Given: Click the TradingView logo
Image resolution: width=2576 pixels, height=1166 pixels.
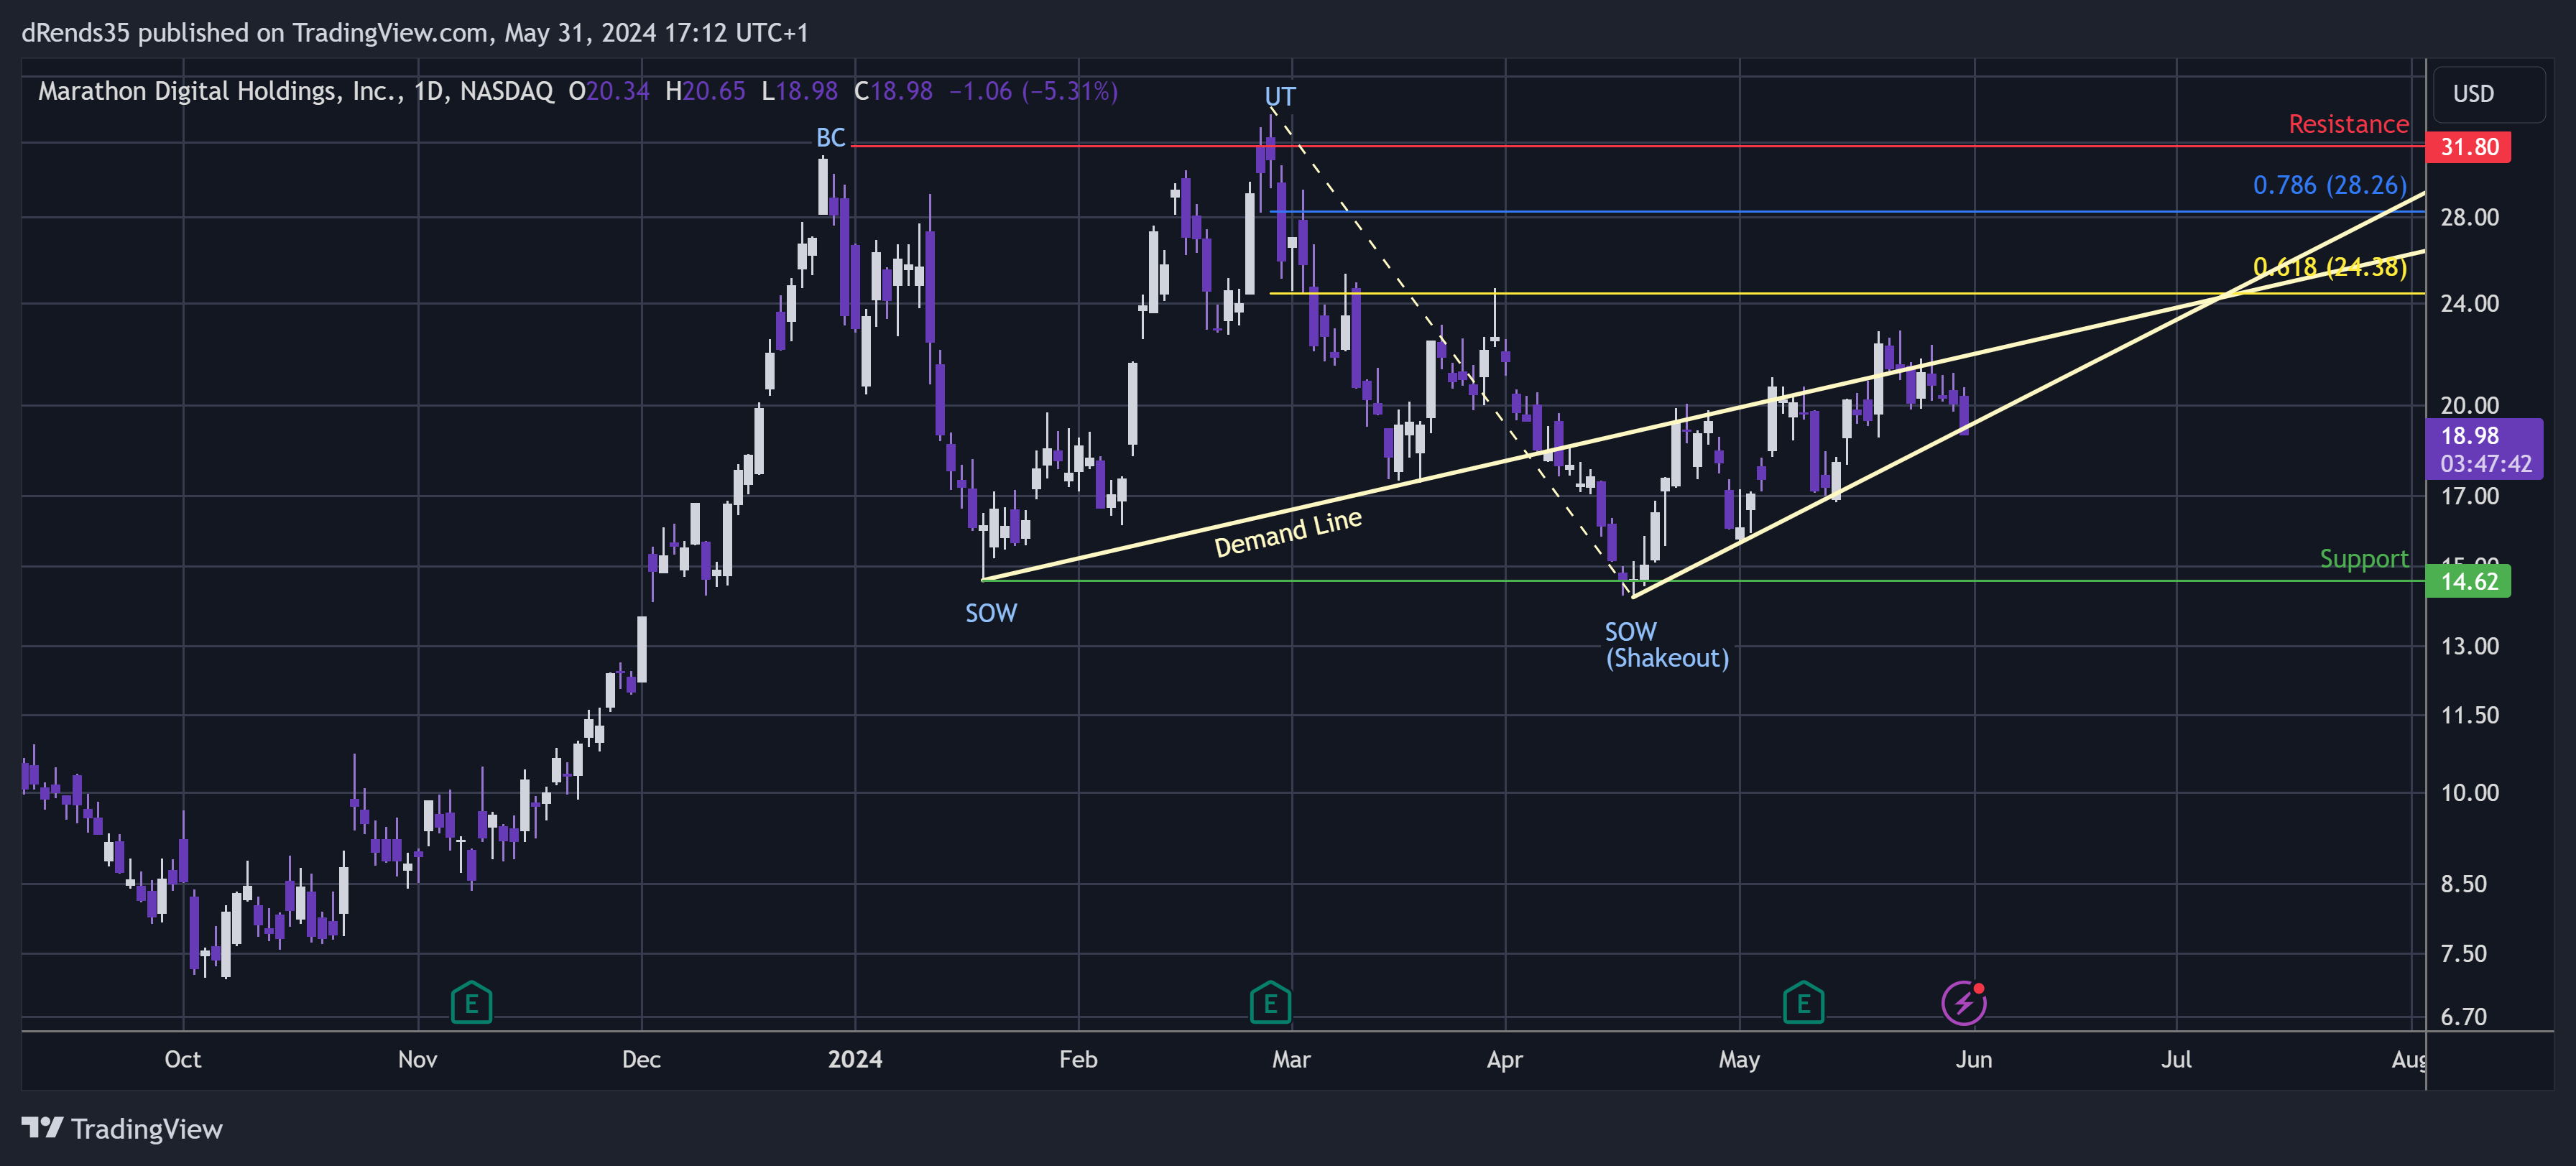Looking at the screenshot, I should [122, 1129].
